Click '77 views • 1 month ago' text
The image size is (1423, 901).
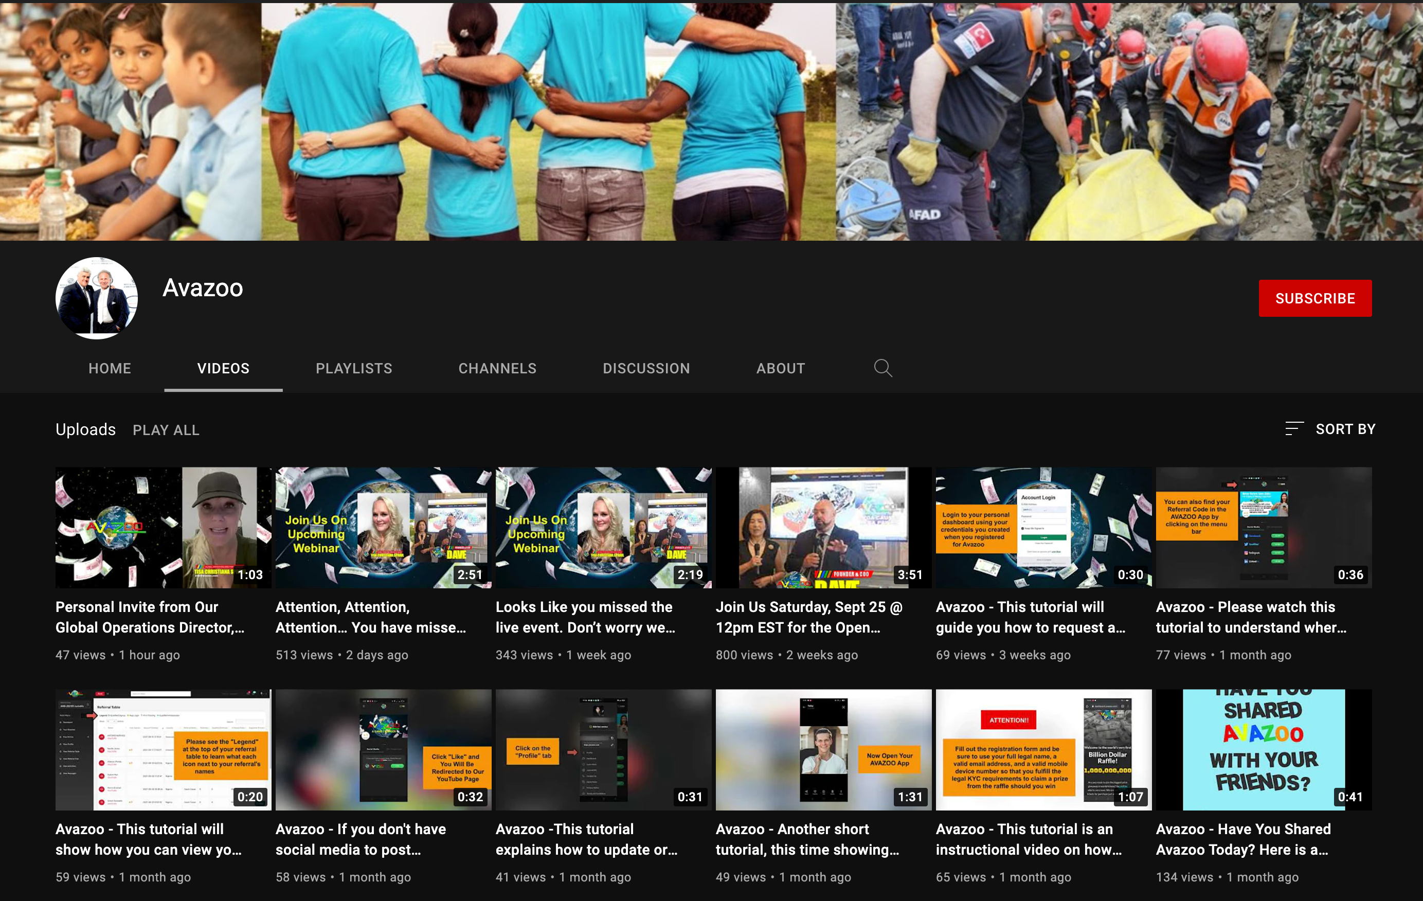click(1223, 655)
